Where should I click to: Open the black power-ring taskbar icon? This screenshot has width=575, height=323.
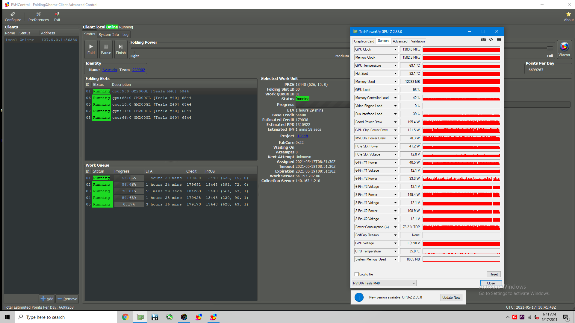(184, 317)
